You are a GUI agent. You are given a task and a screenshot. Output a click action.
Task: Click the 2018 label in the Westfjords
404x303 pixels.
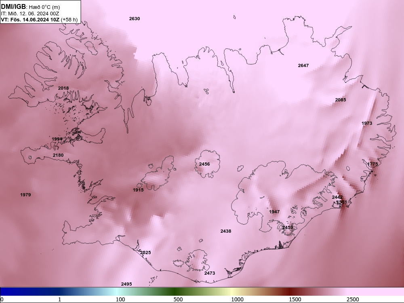(63, 88)
